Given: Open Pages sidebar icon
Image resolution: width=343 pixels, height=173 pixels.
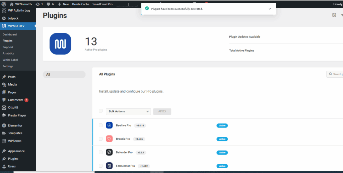Looking at the screenshot, I should 4,92.
